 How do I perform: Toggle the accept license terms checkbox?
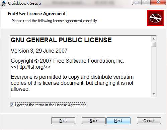point(12,105)
